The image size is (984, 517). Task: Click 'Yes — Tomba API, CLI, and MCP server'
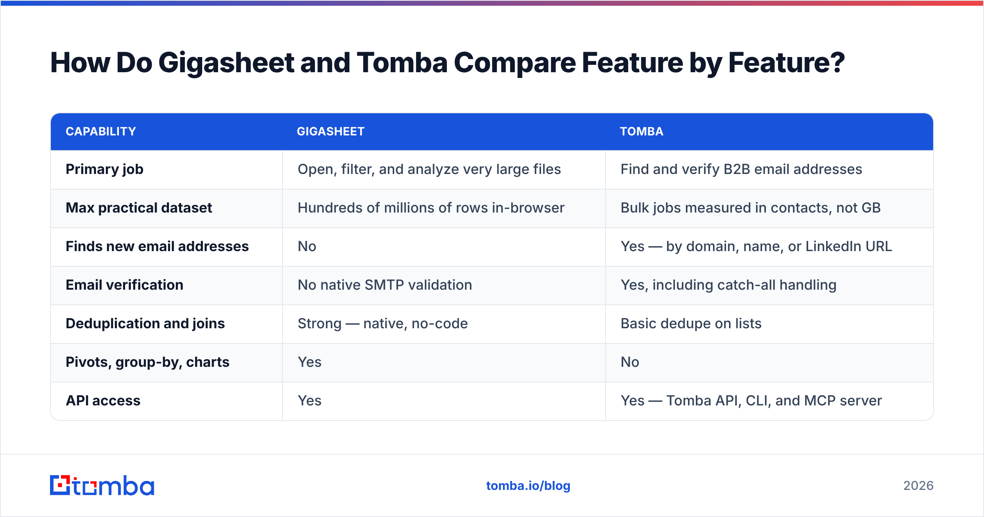(x=751, y=401)
